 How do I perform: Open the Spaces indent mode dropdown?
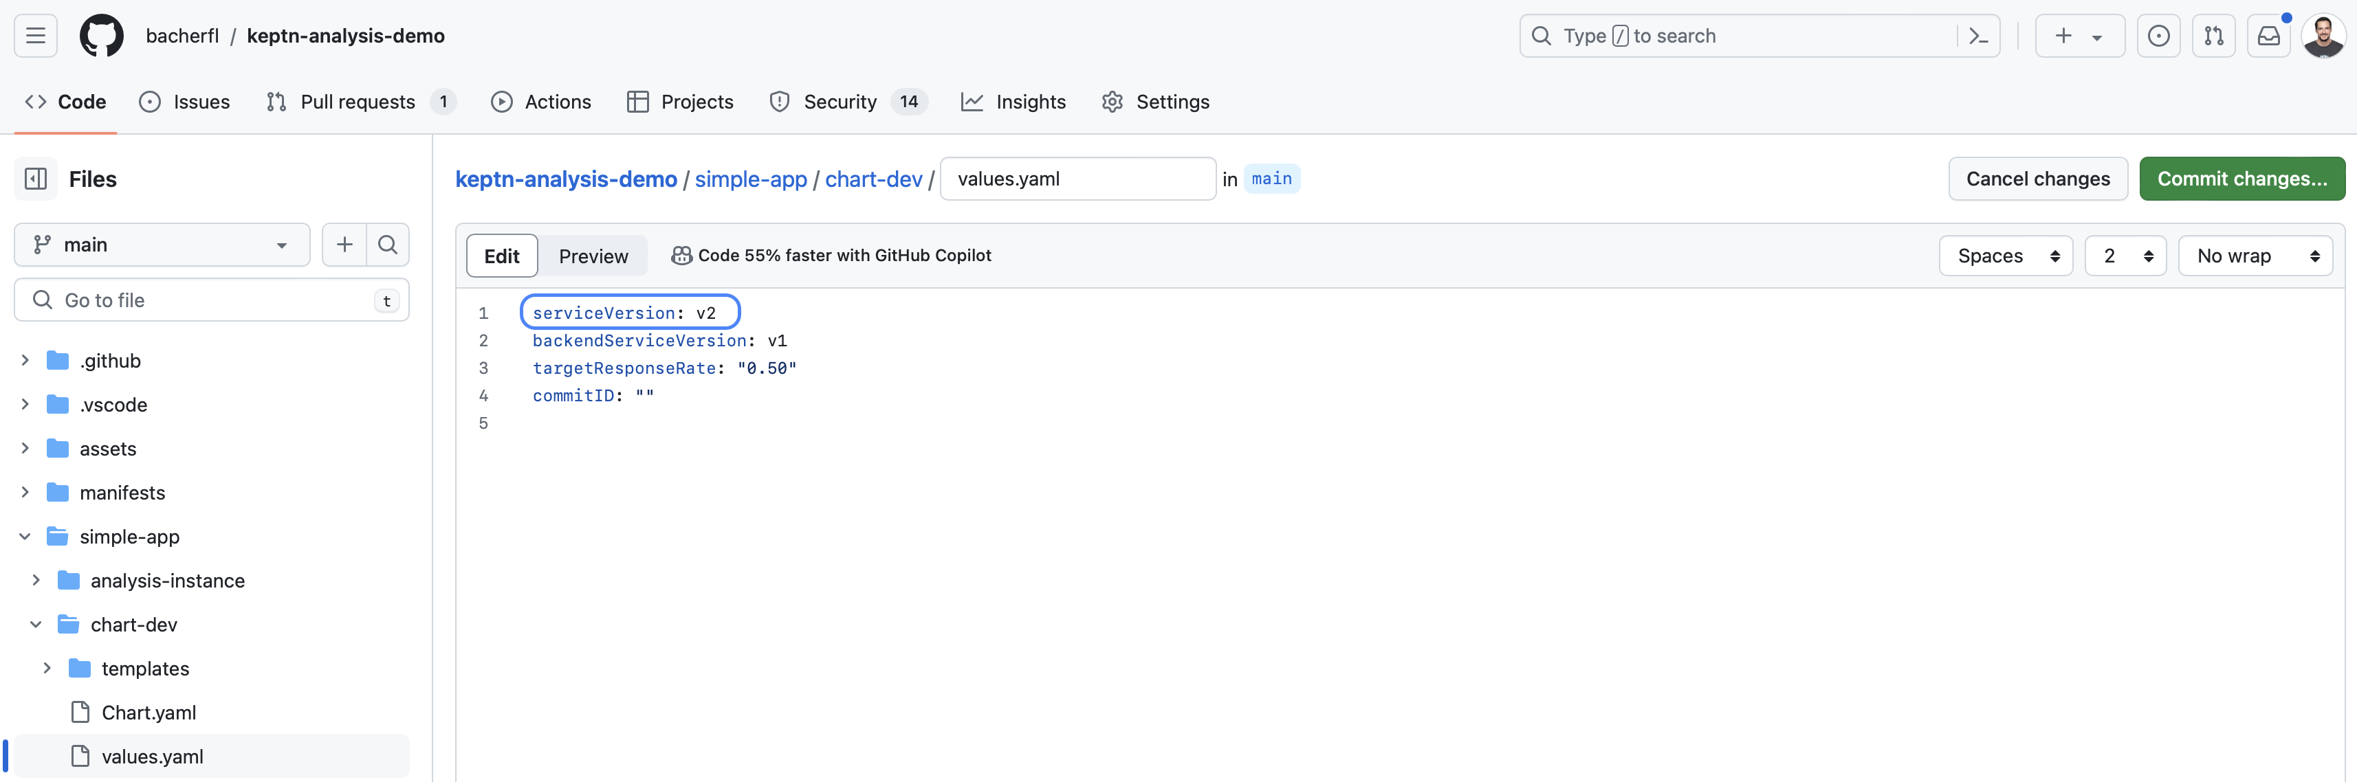pos(2006,256)
